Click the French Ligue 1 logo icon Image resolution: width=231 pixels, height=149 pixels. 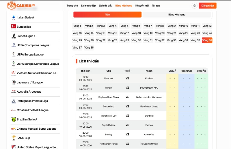click(x=14, y=36)
